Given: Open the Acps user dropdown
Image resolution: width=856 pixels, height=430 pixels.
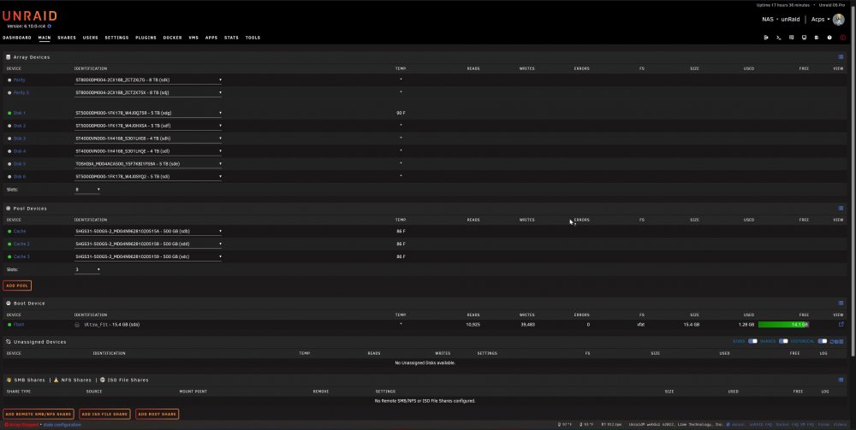Looking at the screenshot, I should [820, 20].
